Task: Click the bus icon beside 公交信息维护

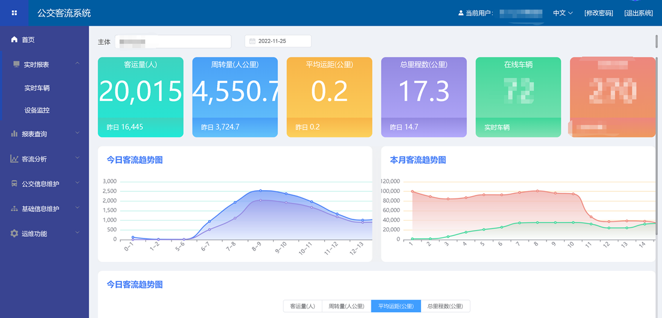Action: click(x=14, y=184)
